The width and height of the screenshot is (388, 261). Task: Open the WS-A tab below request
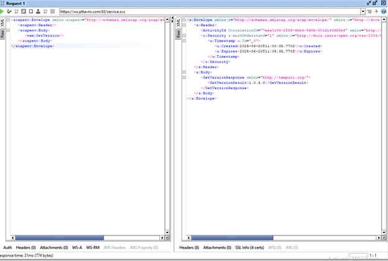pyautogui.click(x=76, y=247)
